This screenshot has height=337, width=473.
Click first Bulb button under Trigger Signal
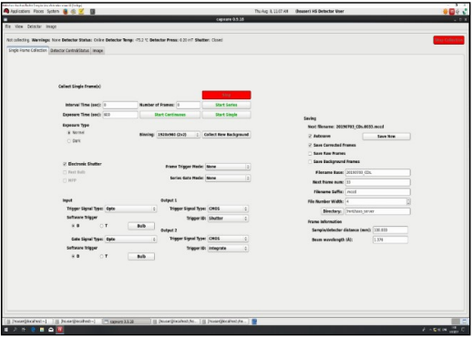pyautogui.click(x=141, y=226)
